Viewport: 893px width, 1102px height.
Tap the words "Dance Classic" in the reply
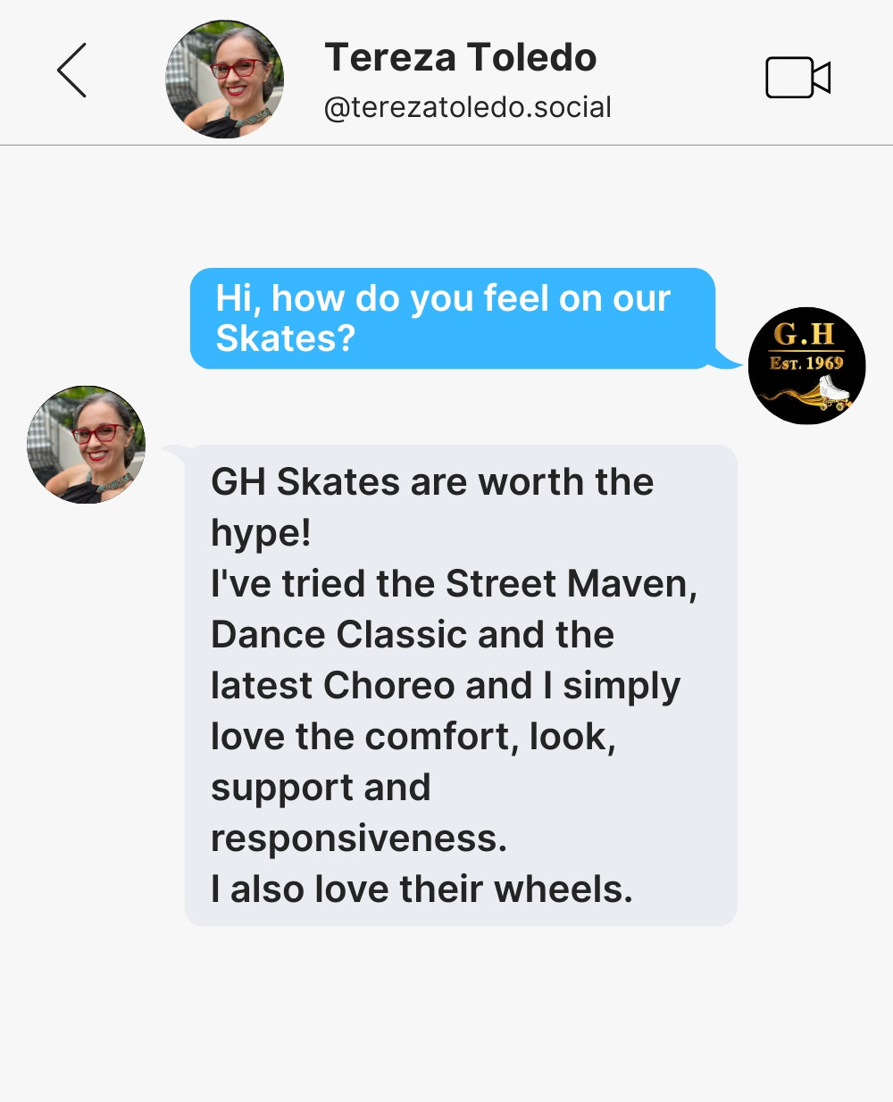(338, 635)
